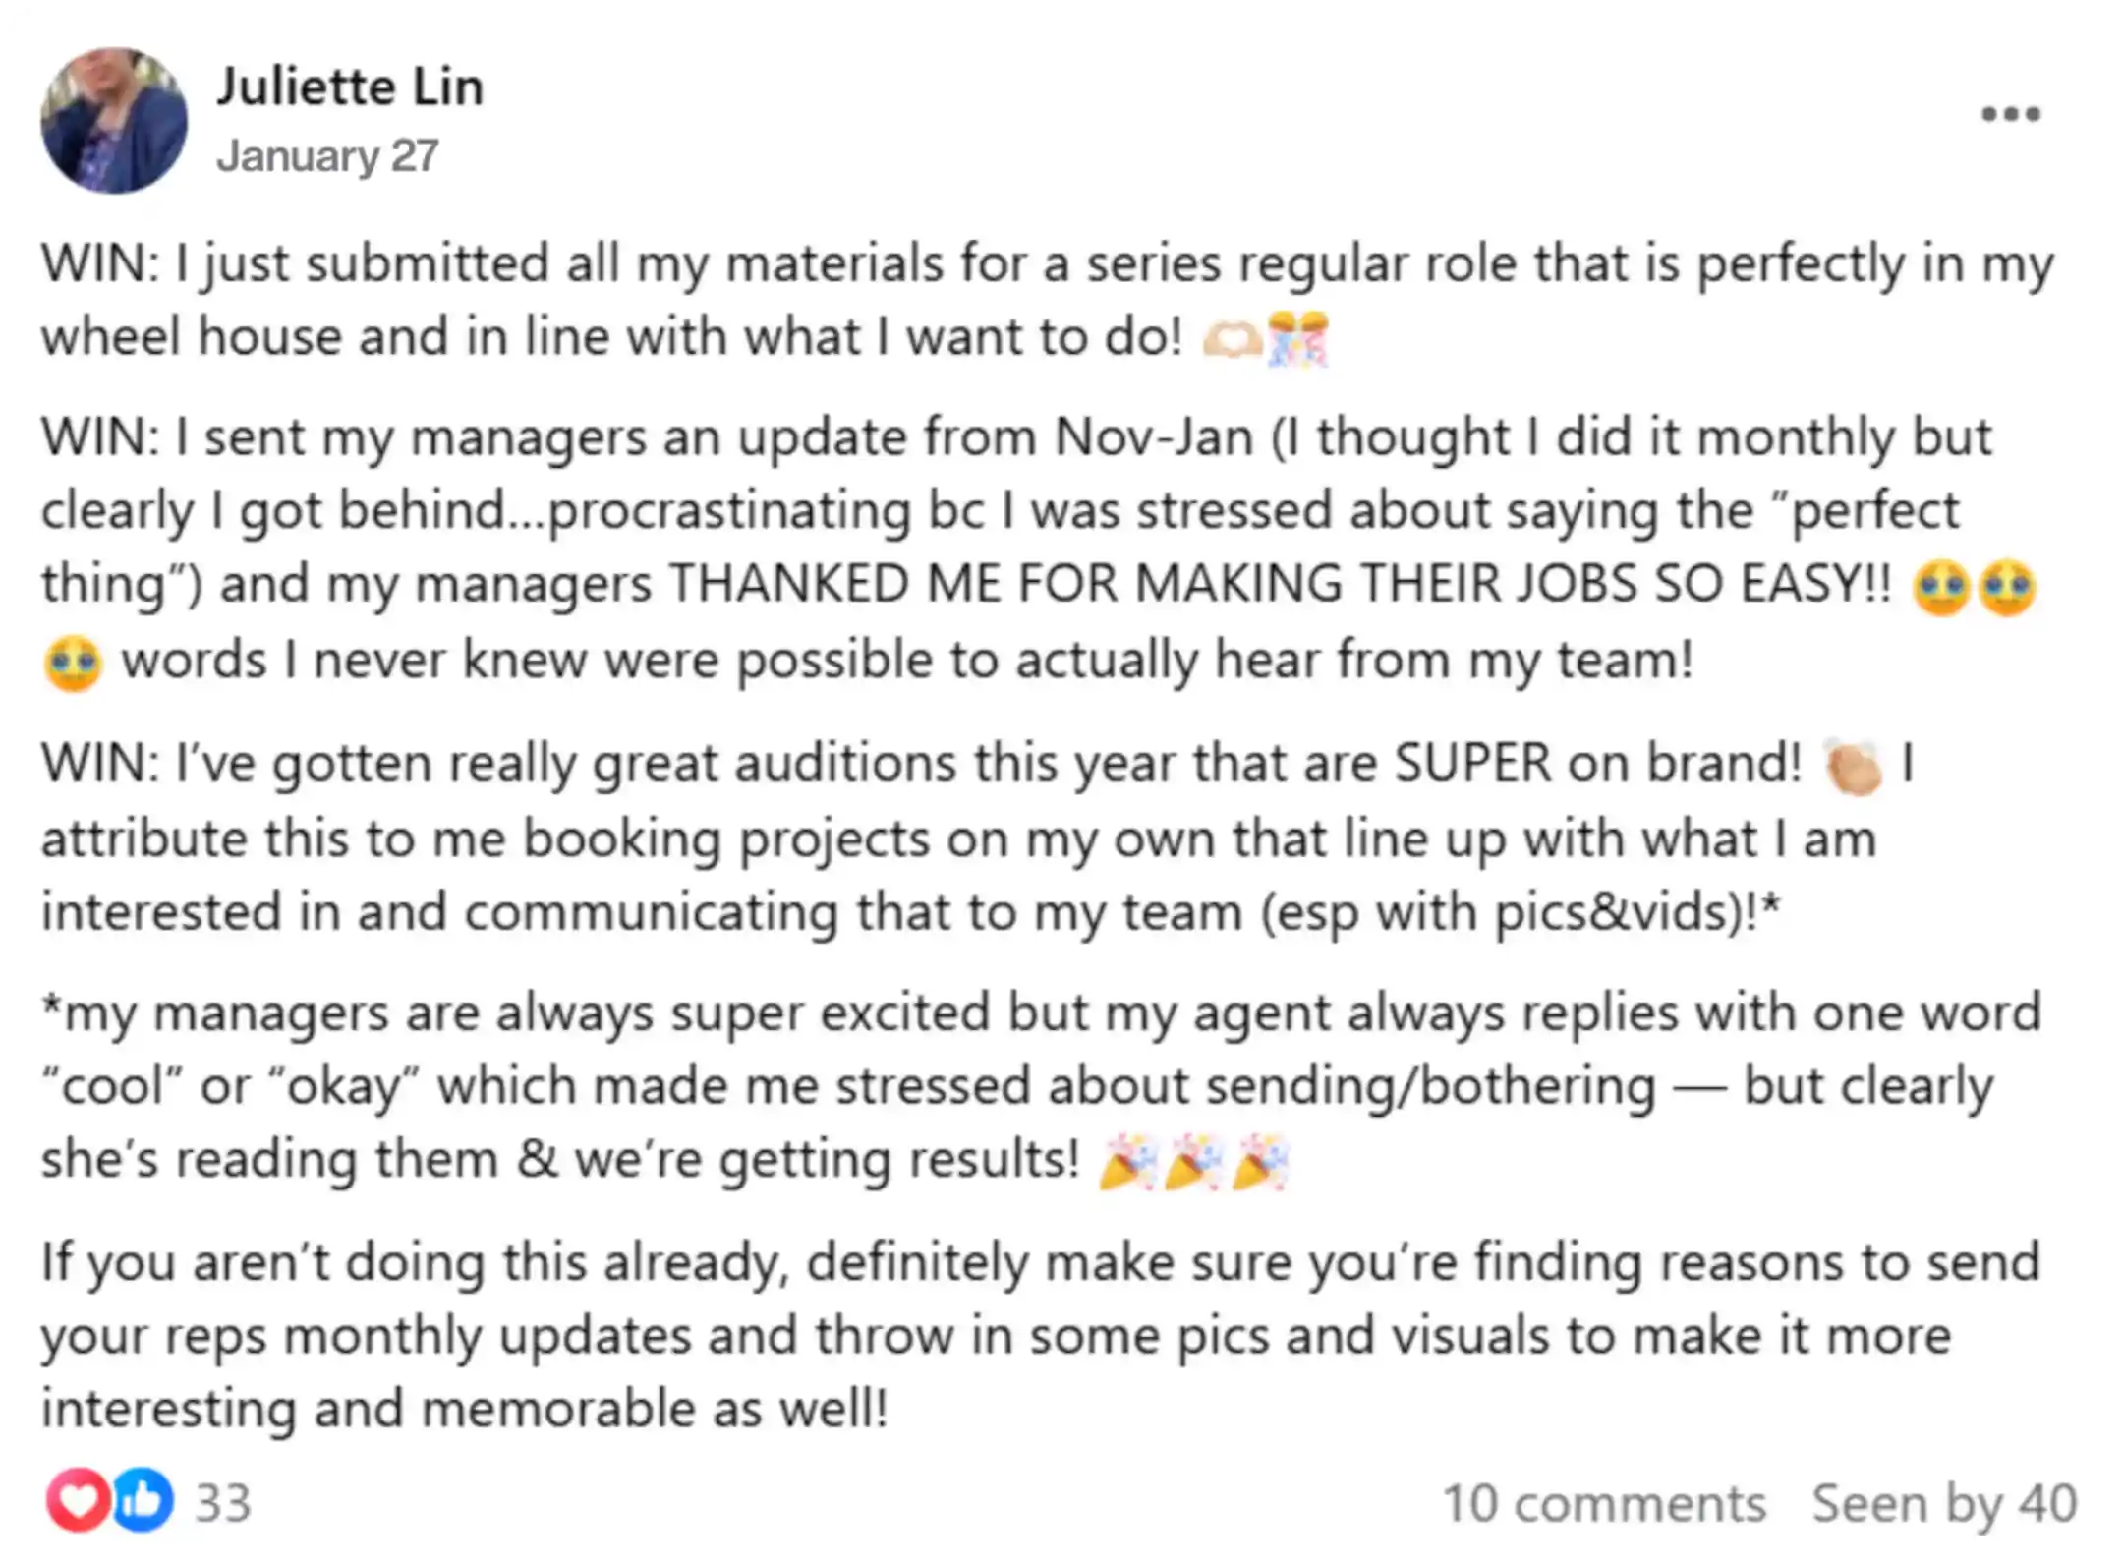Click the clapping hands emoji after 'brand!'
Screen dimensions: 2123x1565
[1854, 766]
